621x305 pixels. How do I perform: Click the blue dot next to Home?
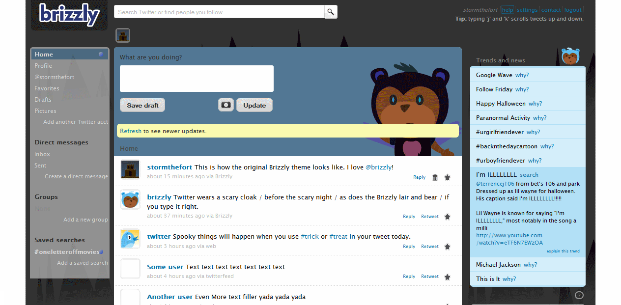coord(101,55)
